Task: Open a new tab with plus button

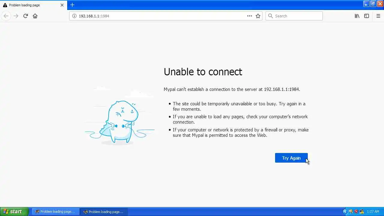Action: 72,5
